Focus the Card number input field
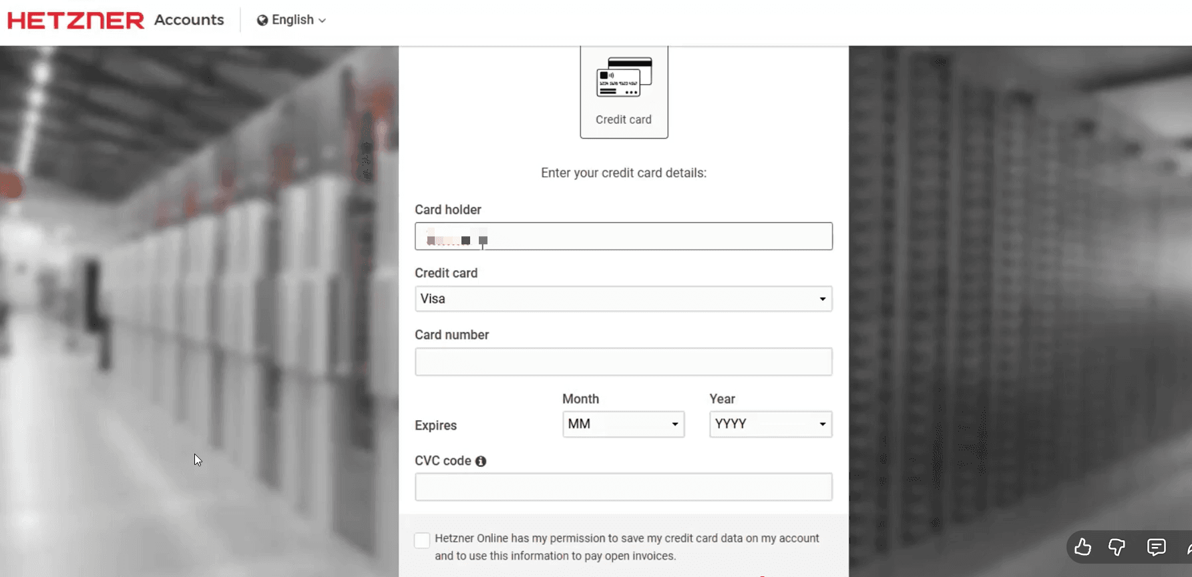The image size is (1192, 577). [x=624, y=362]
